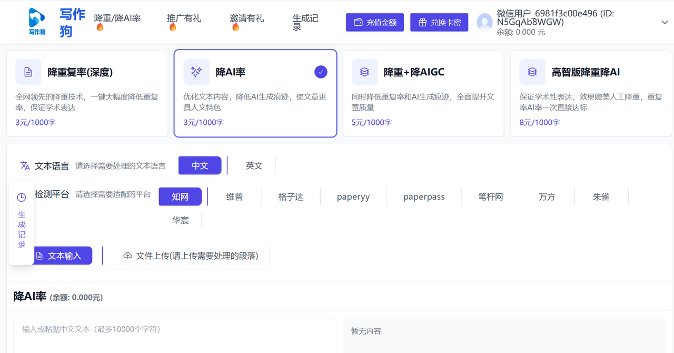Choose 笔杆网 detection platform
Screen dimensions: 674x353
coord(491,197)
